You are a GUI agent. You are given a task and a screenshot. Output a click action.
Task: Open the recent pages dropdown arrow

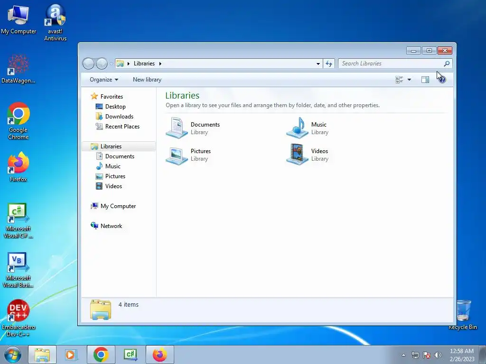[111, 64]
